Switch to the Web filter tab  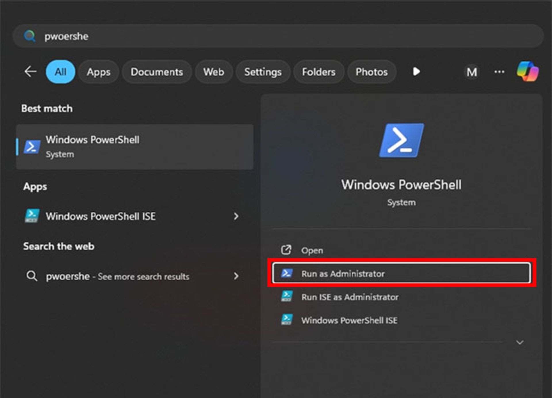214,72
